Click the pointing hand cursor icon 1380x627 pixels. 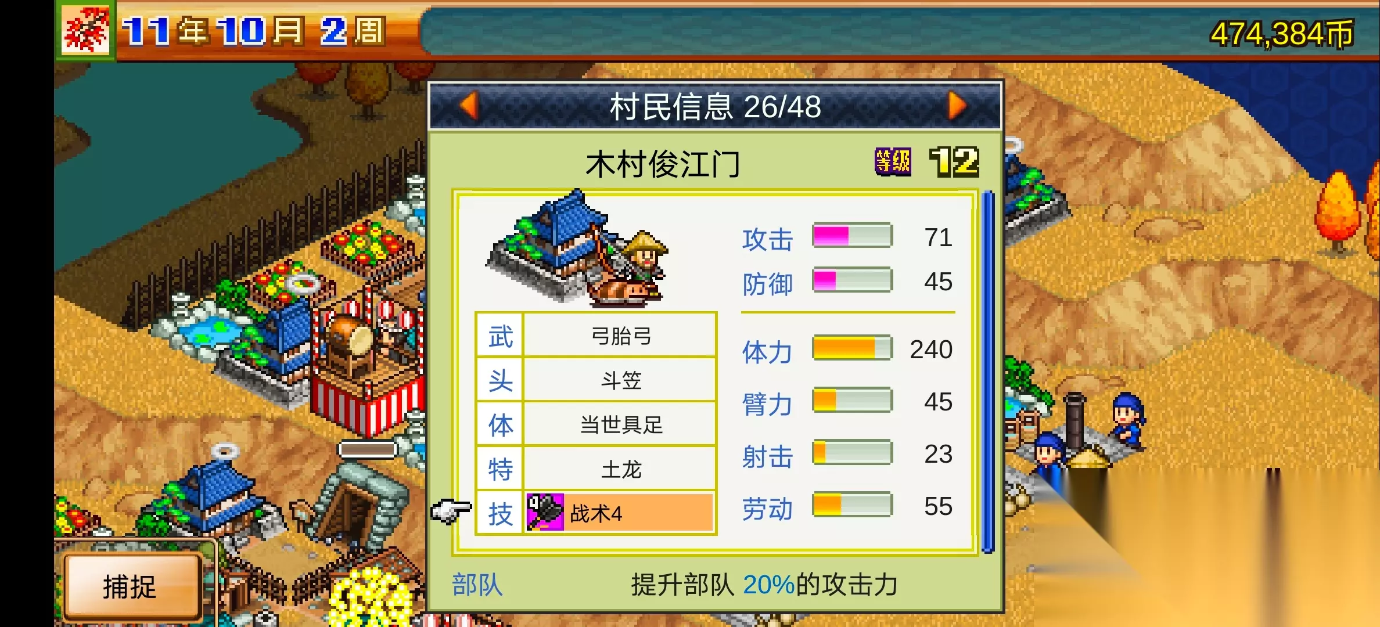pyautogui.click(x=451, y=511)
